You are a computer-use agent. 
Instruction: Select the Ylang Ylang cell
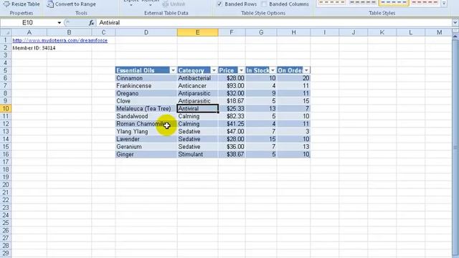coord(146,131)
